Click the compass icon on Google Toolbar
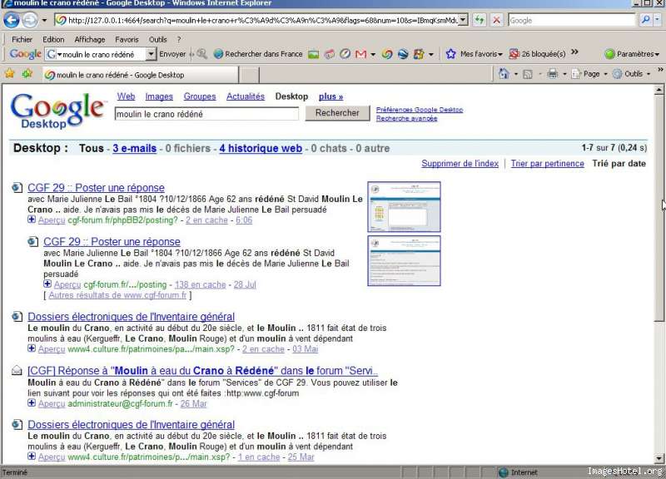 pyautogui.click(x=345, y=54)
